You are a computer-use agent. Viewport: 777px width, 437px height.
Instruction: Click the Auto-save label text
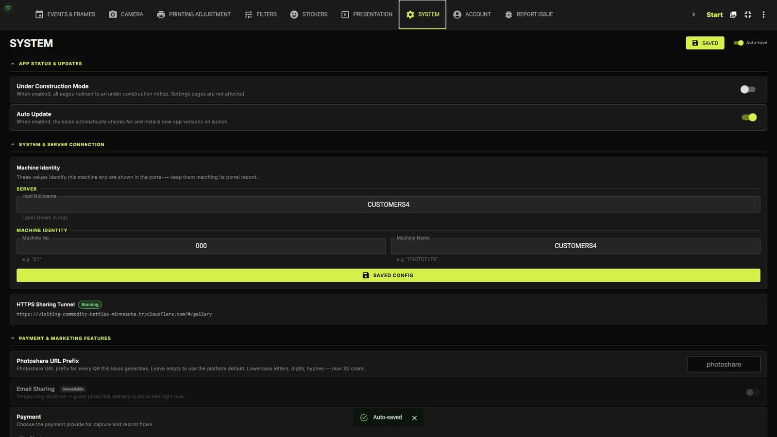757,43
